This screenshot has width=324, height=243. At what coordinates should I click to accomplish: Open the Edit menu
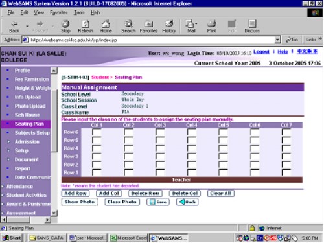pyautogui.click(x=24, y=12)
